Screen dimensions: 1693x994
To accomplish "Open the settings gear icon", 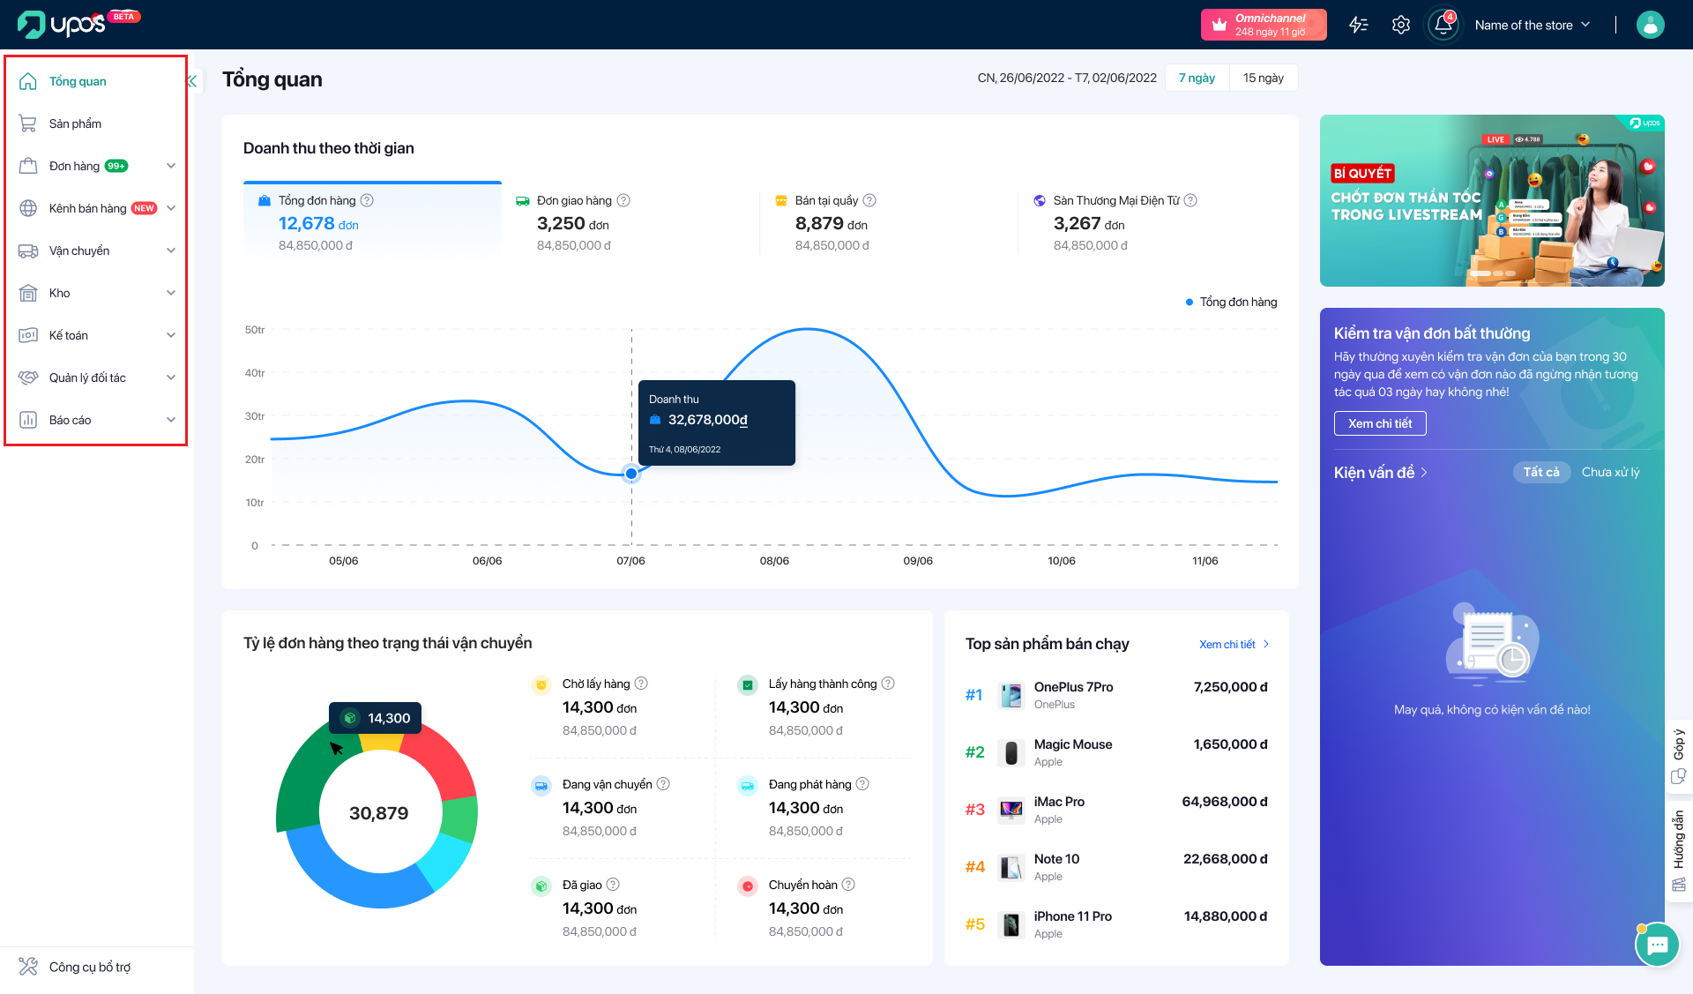I will tap(1401, 25).
